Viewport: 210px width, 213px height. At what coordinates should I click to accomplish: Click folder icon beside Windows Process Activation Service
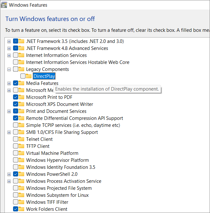(21, 181)
